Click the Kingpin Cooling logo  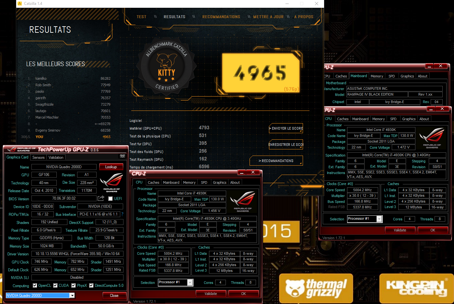point(416,288)
